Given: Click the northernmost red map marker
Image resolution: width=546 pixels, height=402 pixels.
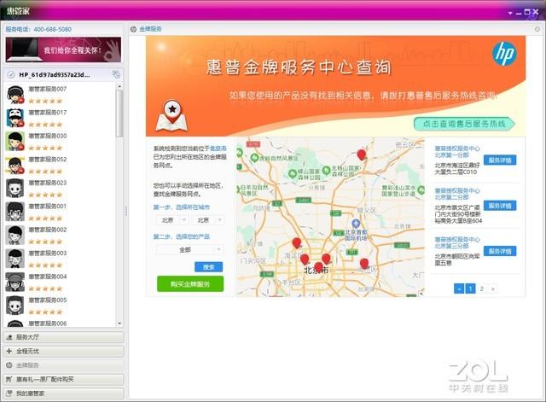Looking at the screenshot, I should (362, 154).
